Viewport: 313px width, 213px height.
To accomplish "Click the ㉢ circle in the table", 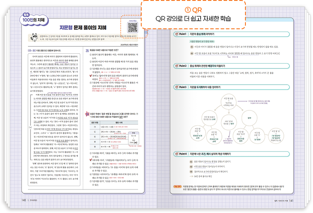I will pos(95,137).
